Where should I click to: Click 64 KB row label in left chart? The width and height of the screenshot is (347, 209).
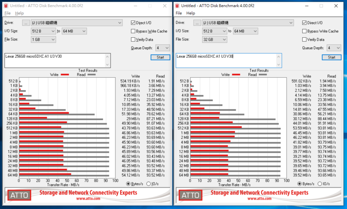pos(13,114)
